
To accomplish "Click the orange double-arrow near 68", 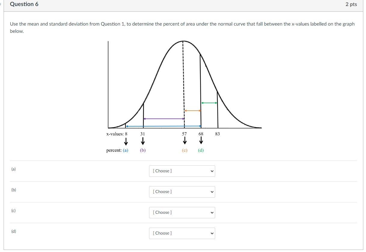I will coord(192,111).
